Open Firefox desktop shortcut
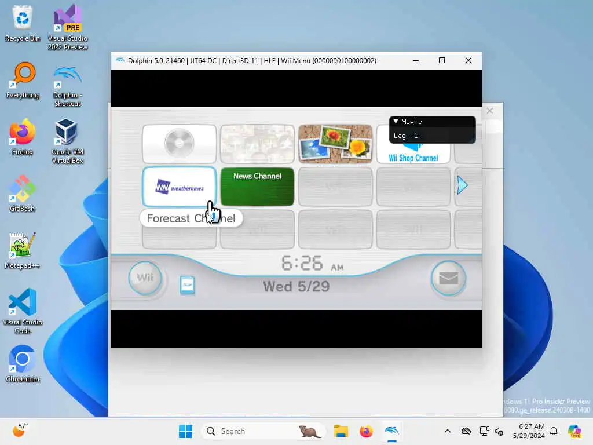The width and height of the screenshot is (593, 445). point(23,137)
